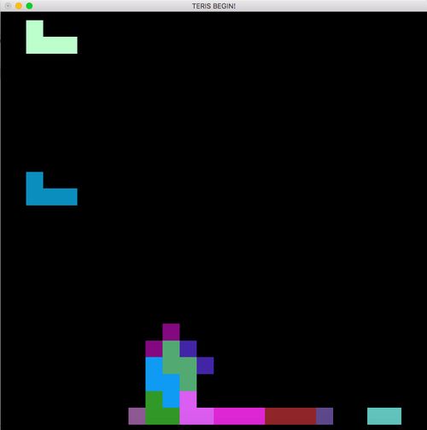Click the green maximize window button

pos(29,6)
